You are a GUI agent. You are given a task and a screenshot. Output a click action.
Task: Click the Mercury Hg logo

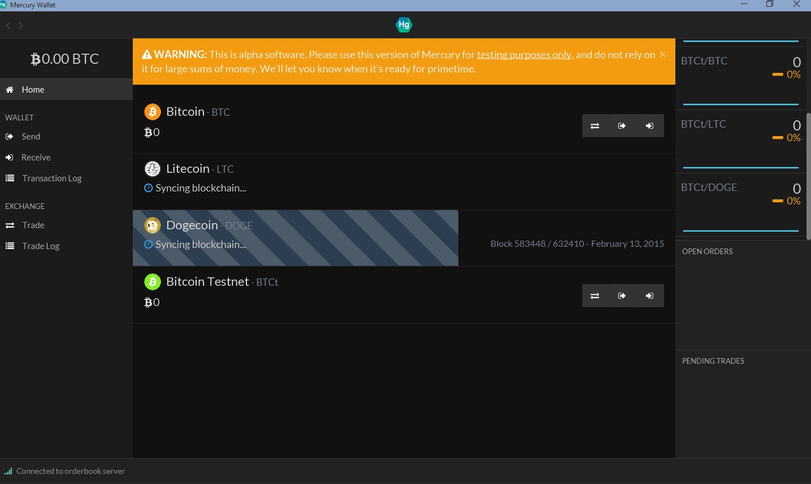404,25
